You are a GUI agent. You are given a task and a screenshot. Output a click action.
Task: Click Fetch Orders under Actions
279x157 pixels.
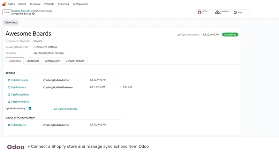tap(18, 88)
